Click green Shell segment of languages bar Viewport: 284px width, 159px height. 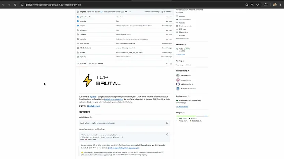pyautogui.click(x=186, y=116)
